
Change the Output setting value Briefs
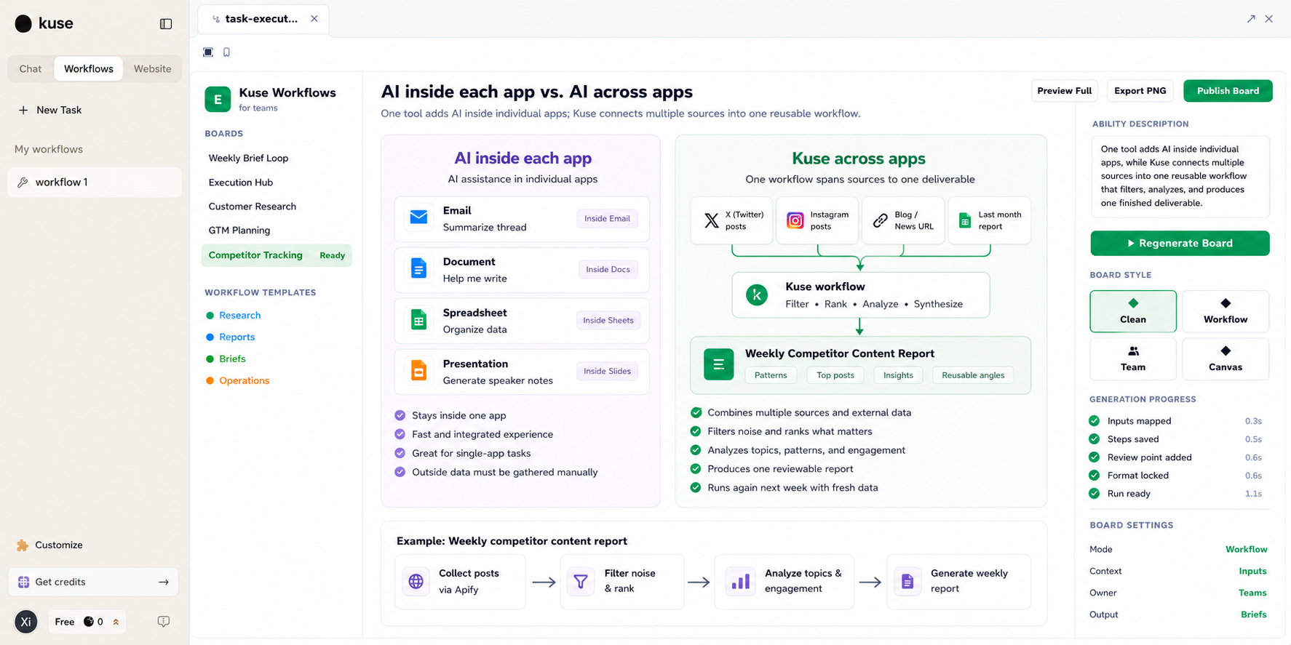(x=1253, y=614)
